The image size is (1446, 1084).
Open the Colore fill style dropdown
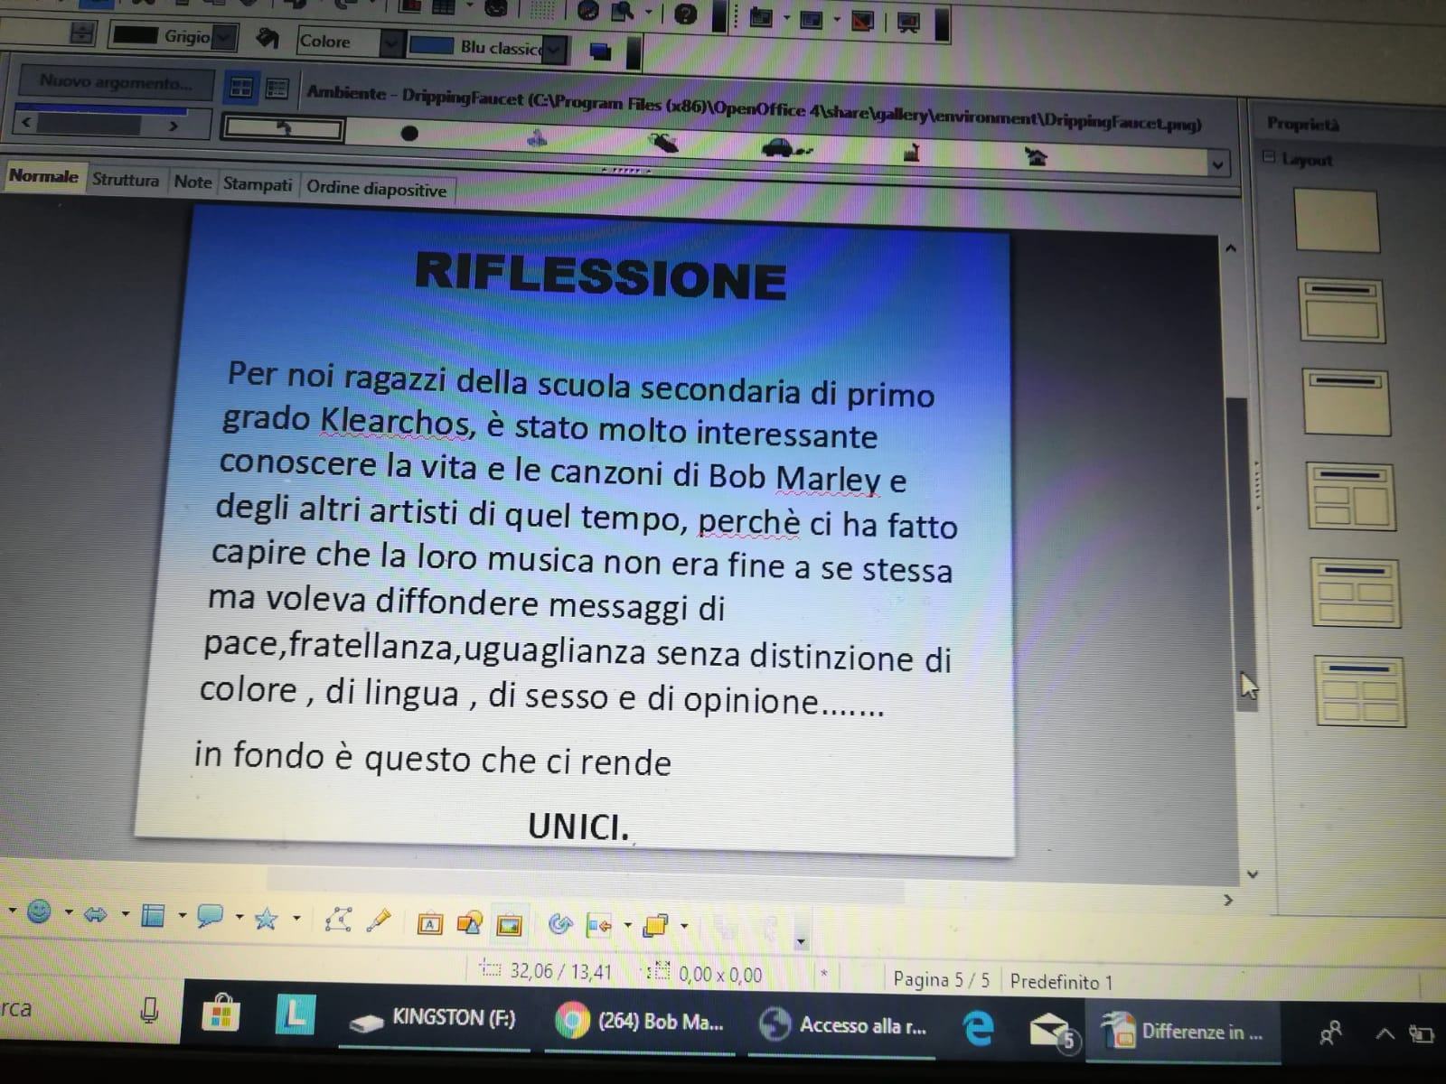(390, 42)
